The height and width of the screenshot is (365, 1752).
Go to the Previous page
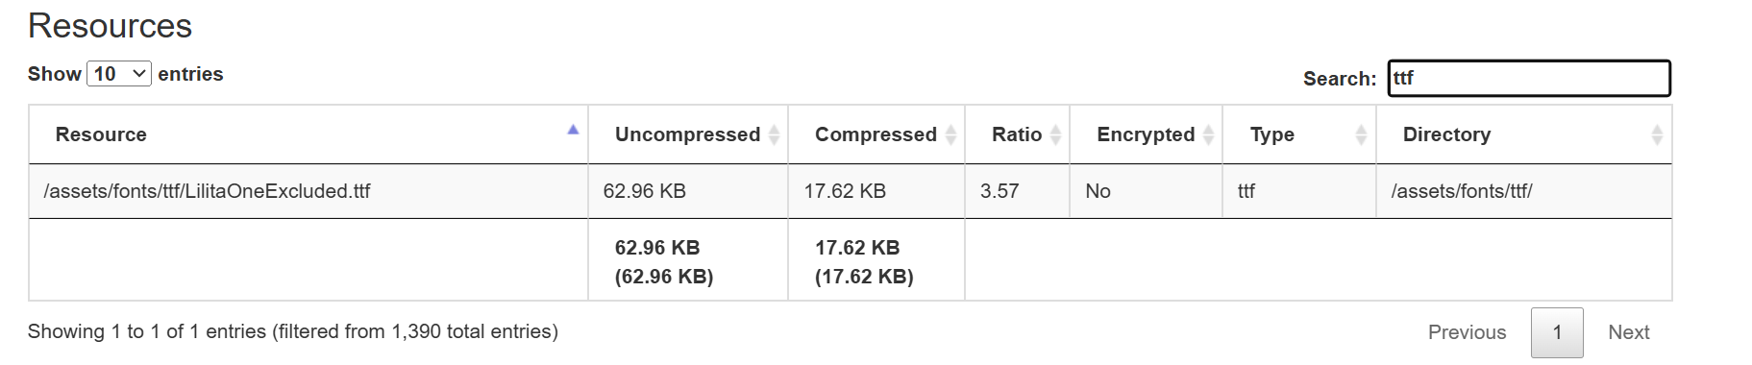(1467, 332)
